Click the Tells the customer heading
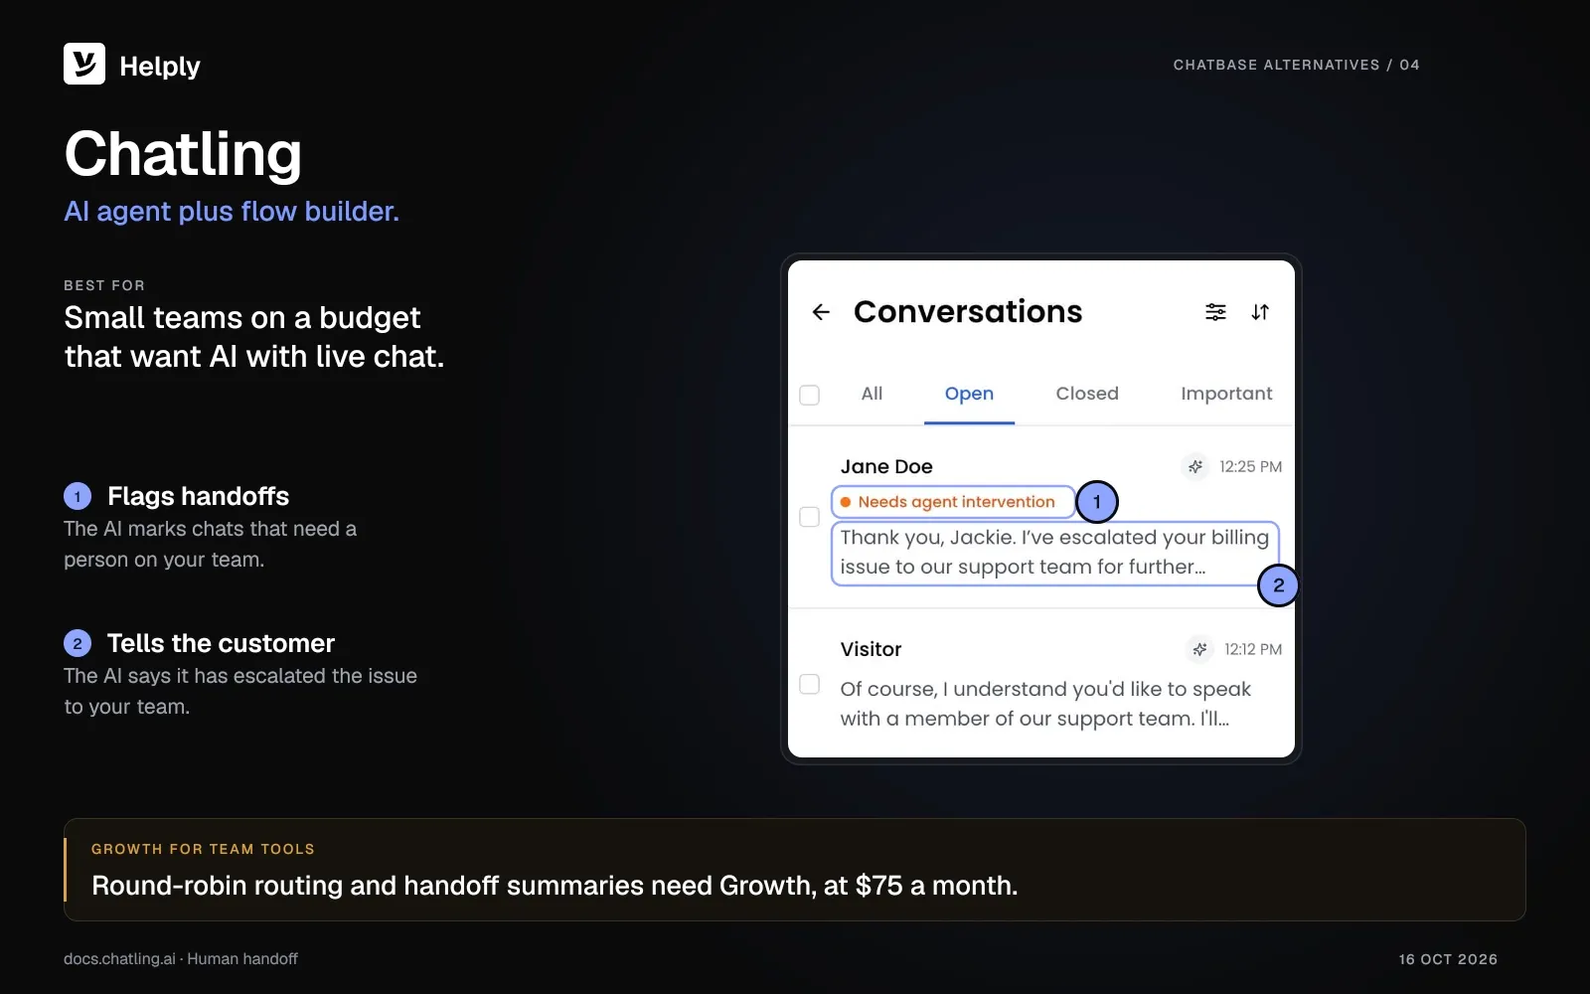 (x=221, y=643)
